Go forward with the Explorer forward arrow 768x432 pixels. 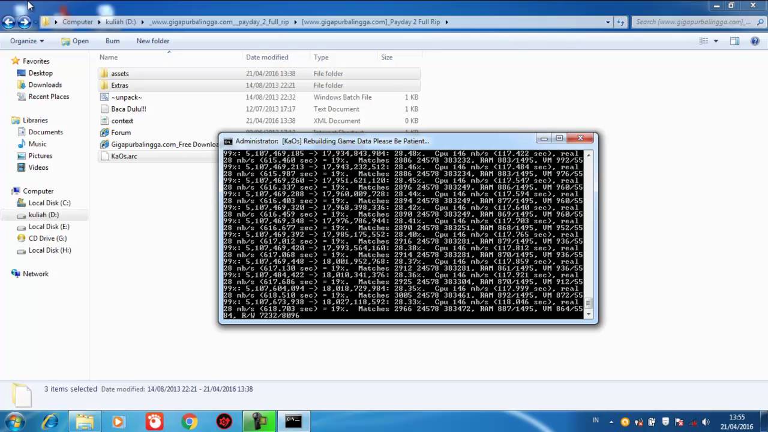[25, 22]
